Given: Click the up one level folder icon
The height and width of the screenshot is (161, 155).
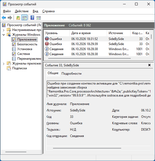Looking at the screenshot, I should coord(18,18).
